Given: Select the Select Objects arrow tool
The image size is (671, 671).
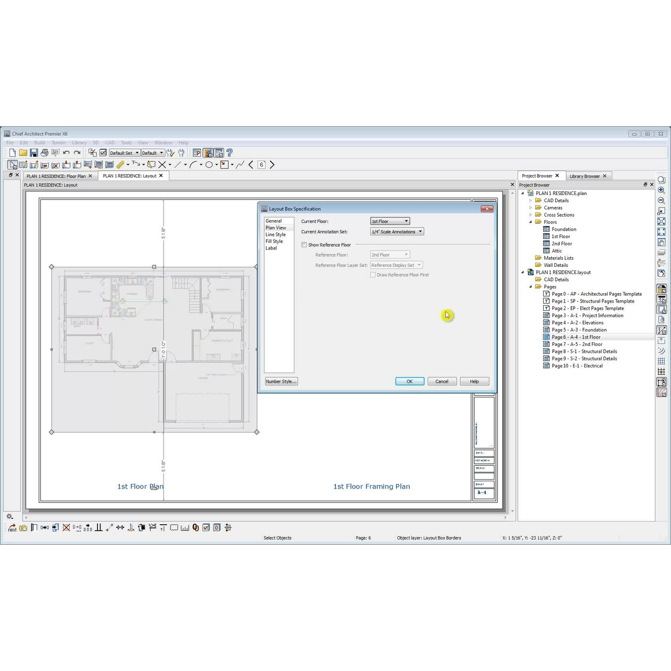Looking at the screenshot, I should pos(12,165).
